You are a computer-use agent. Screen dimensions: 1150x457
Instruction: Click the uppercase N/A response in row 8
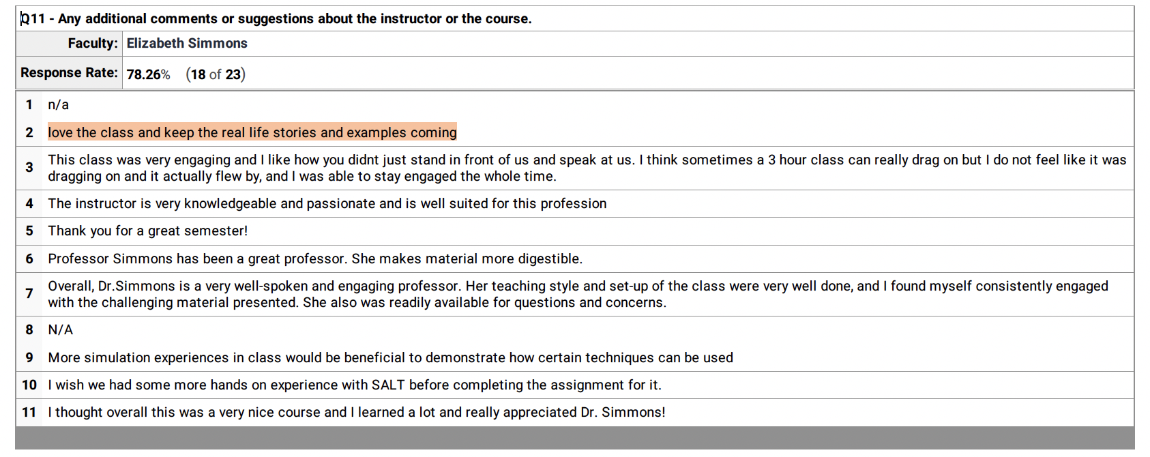60,330
